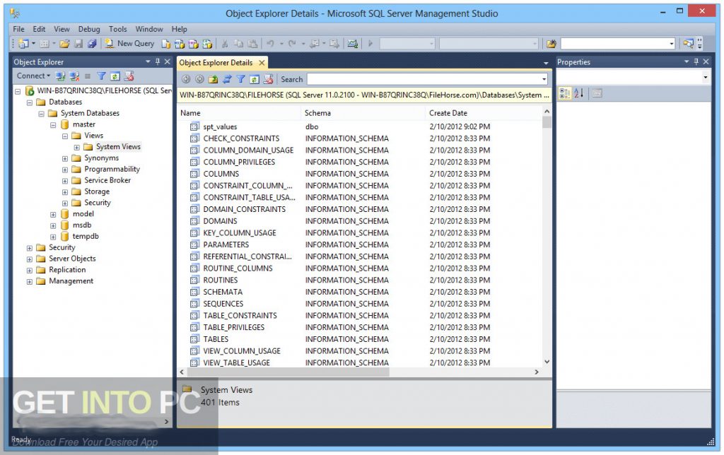Click the Activity Monitor icon in the main toolbar
724x455 pixels.
pos(353,44)
